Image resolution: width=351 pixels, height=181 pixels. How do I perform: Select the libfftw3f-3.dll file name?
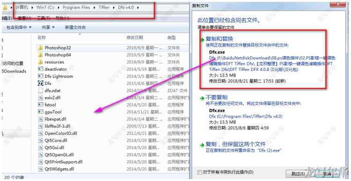[57, 126]
